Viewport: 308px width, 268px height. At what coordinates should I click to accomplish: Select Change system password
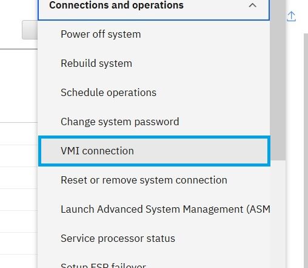(153, 122)
